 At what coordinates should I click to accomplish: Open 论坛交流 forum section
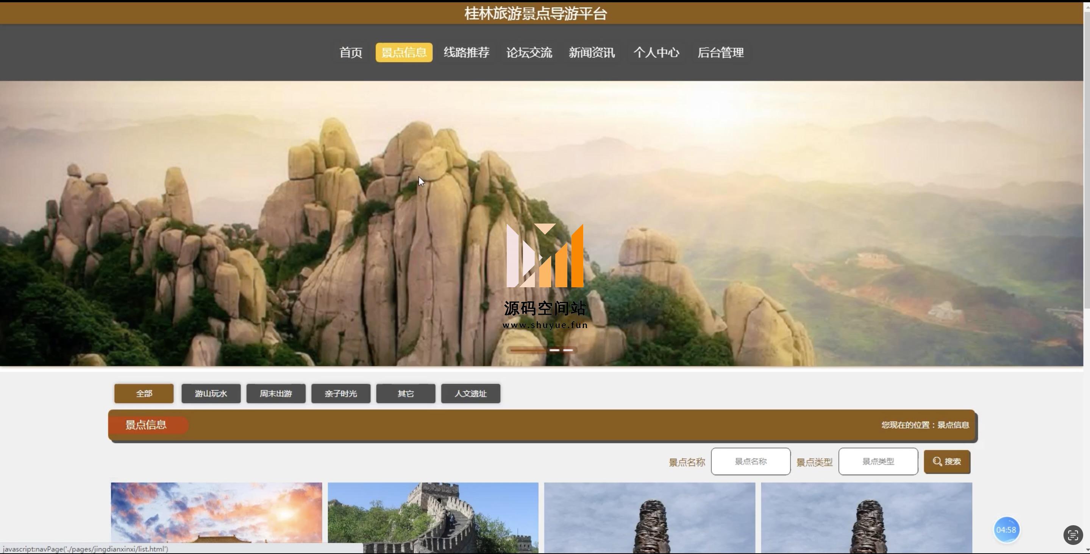coord(529,53)
